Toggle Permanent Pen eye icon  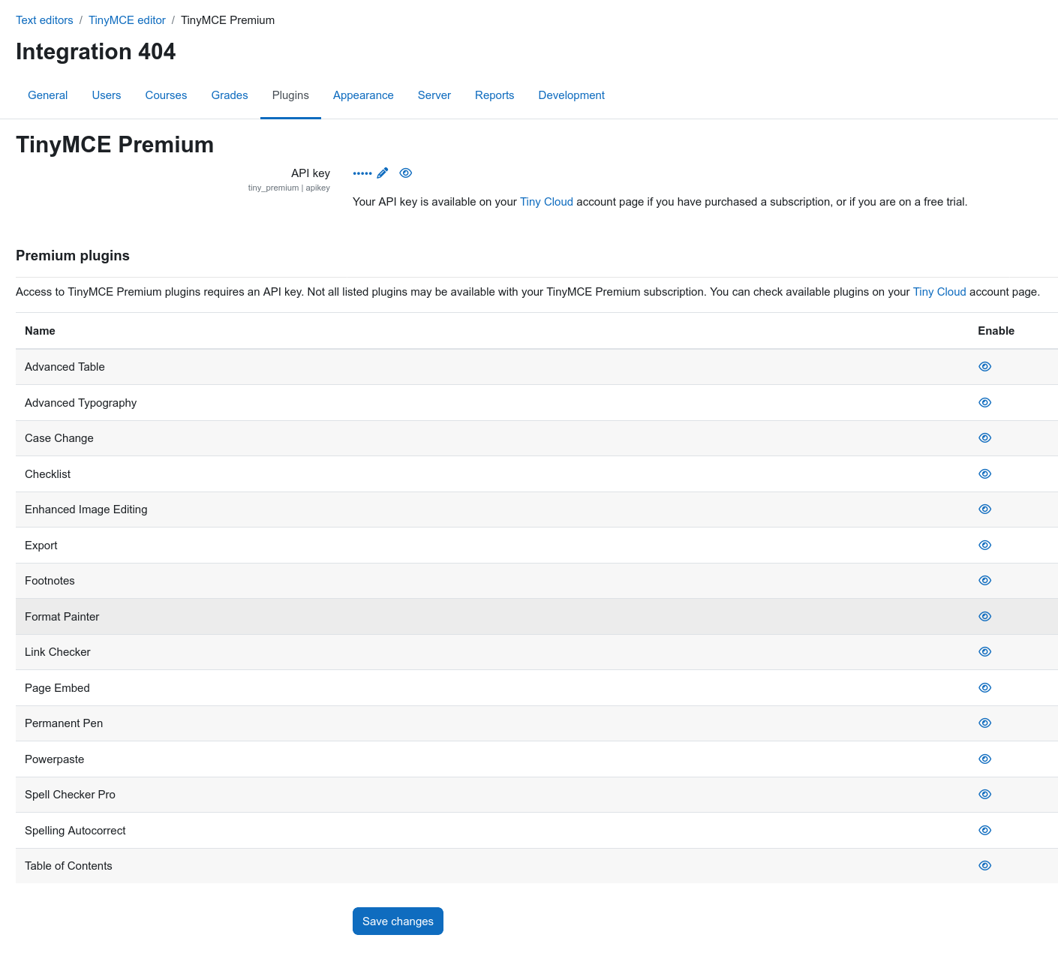[x=985, y=723]
